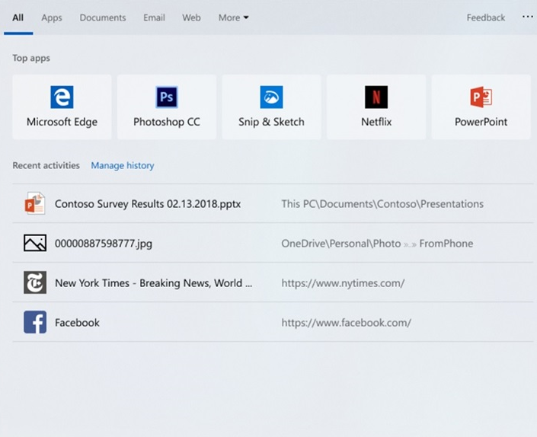Click the Manage history link
Screen dimensions: 537x437
click(x=123, y=165)
